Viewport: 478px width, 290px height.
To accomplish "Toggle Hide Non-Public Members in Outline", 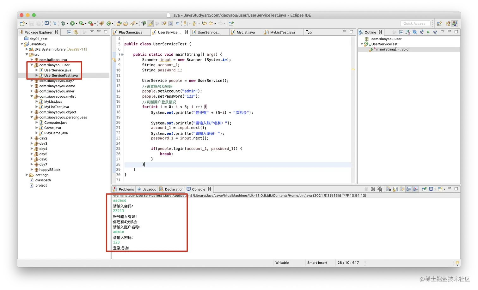I will [x=428, y=32].
